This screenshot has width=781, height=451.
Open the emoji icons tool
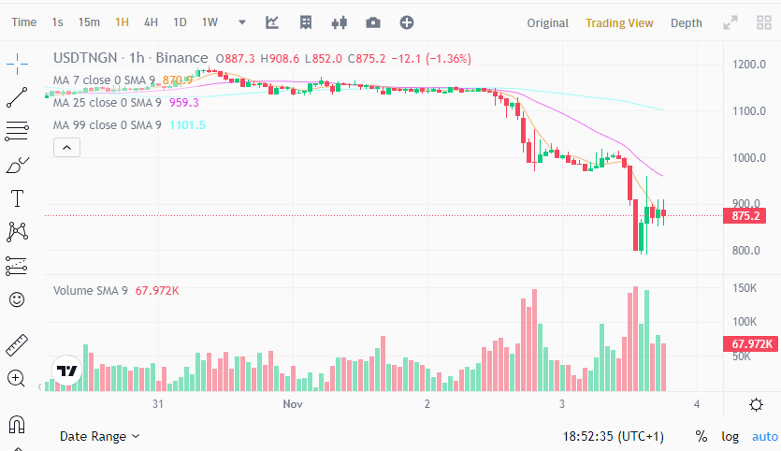(17, 299)
